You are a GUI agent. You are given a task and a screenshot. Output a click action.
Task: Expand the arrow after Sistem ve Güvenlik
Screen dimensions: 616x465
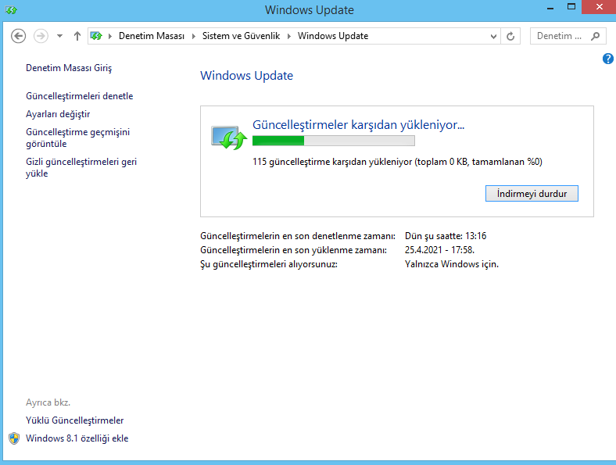289,36
